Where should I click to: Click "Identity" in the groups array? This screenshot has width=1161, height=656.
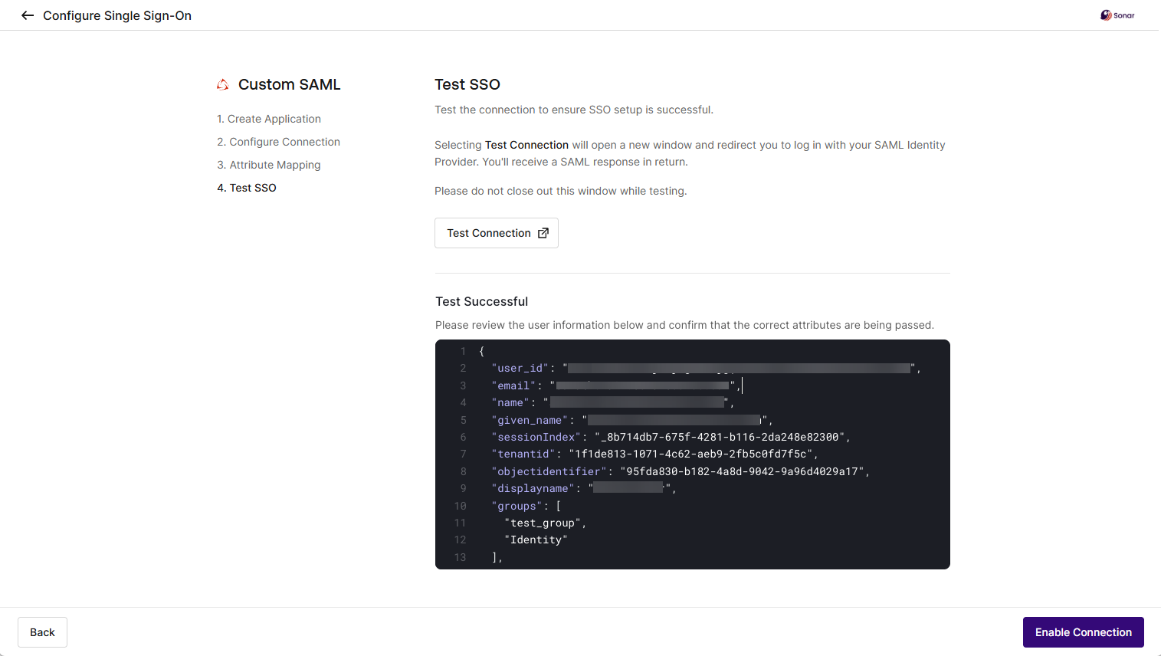[536, 540]
